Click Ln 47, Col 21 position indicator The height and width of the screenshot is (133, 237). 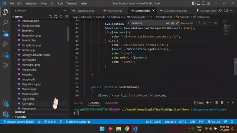(x=153, y=122)
